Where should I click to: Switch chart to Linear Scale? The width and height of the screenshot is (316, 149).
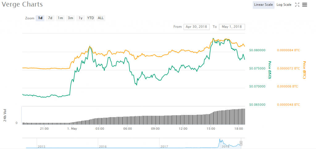[264, 5]
